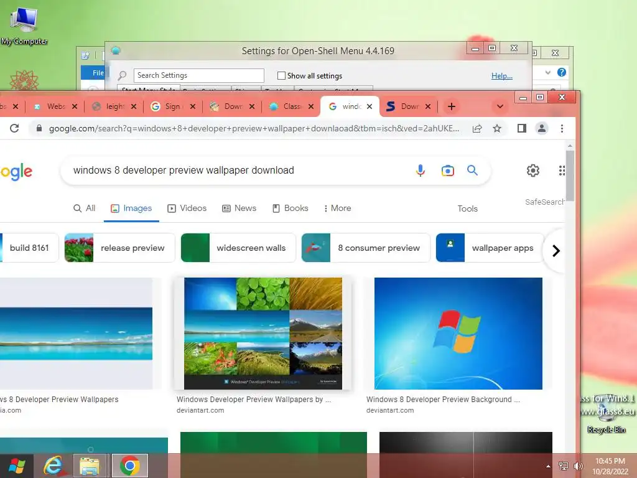Switch to All results tab
This screenshot has width=637, height=478.
(x=84, y=208)
